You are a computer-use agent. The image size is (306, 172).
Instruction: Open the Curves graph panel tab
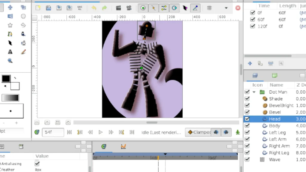[123, 146]
